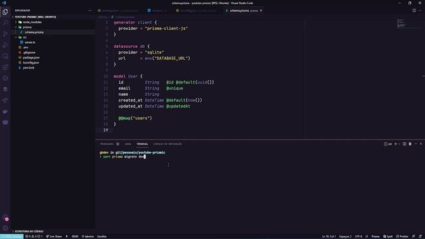Collapse the YOUTUBE-PRISMIC root folder
This screenshot has width=425, height=239.
click(x=35, y=17)
